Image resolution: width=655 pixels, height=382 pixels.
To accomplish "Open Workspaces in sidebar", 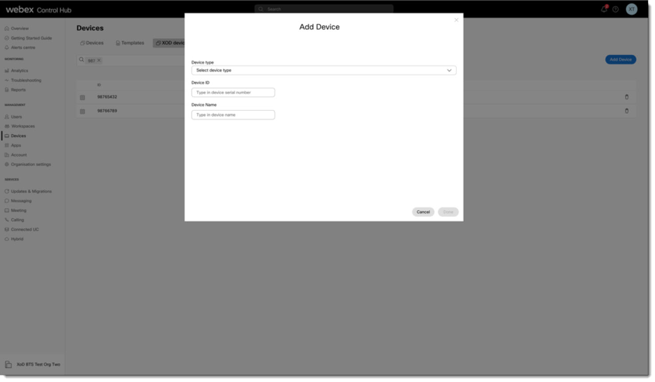I will (20, 126).
